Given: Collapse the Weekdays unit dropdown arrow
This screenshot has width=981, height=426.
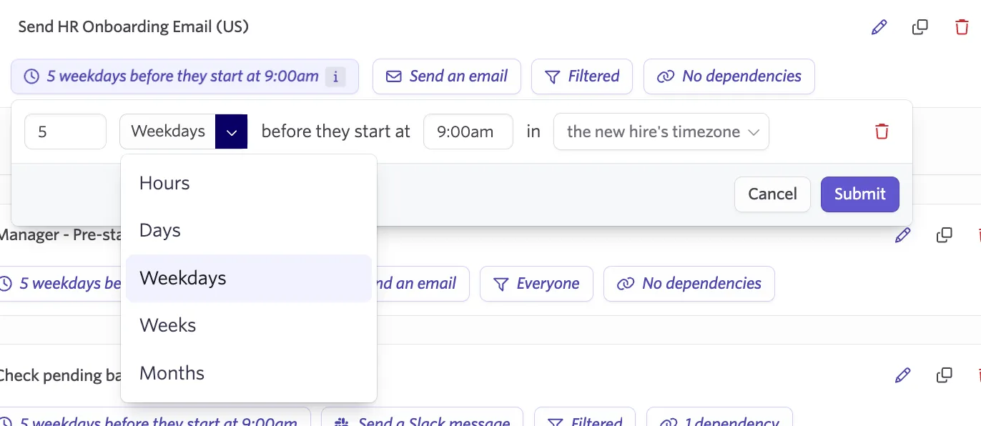Looking at the screenshot, I should coord(231,132).
